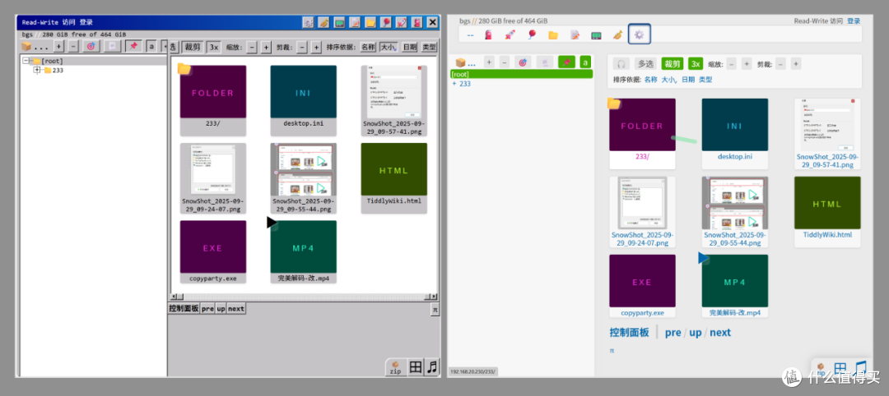
Task: Click the headphones icon in right window
Action: (621, 64)
